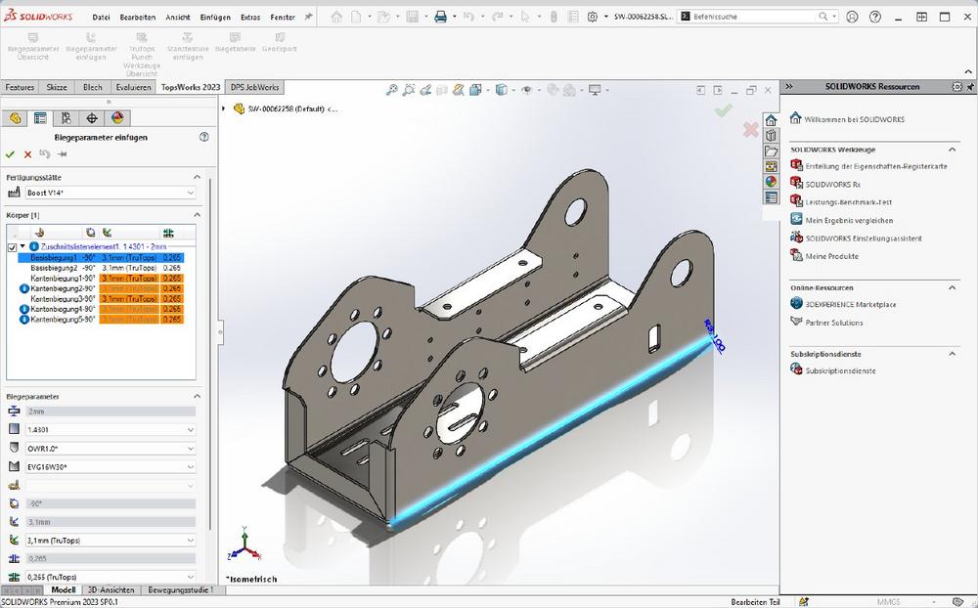Open the upper tool dropdown showing OWR1.0*
Viewport: 978px width, 608px height.
(111, 449)
